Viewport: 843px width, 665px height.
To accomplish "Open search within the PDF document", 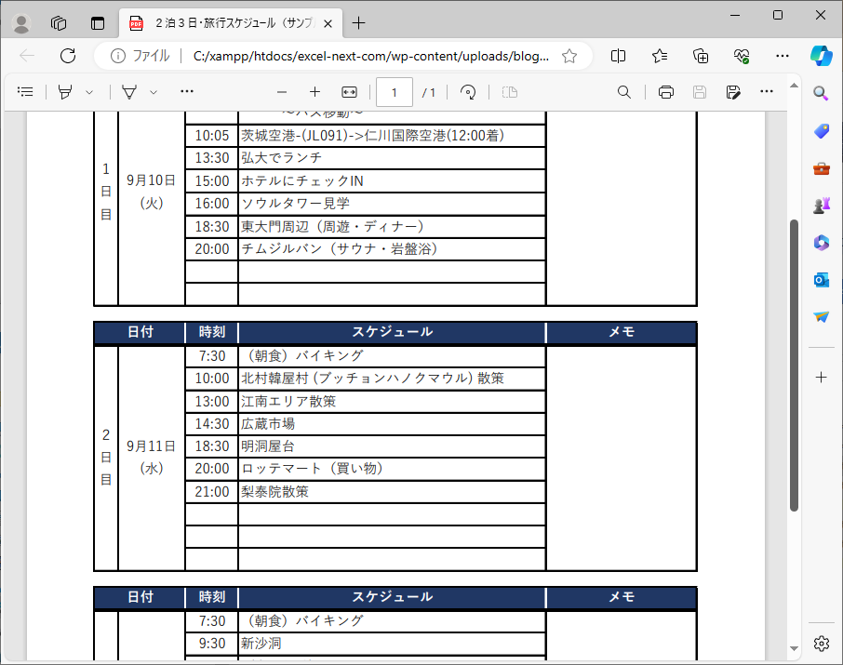I will [x=623, y=91].
